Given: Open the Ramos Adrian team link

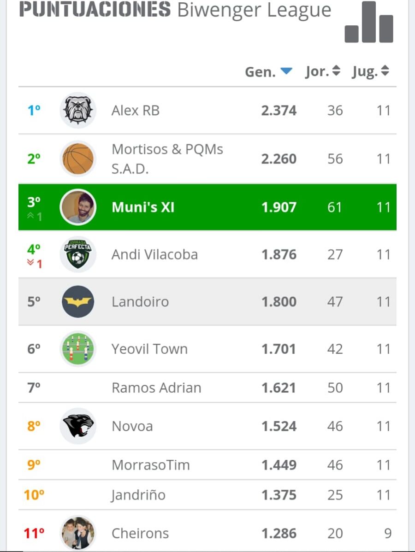Looking at the screenshot, I should click(x=156, y=388).
